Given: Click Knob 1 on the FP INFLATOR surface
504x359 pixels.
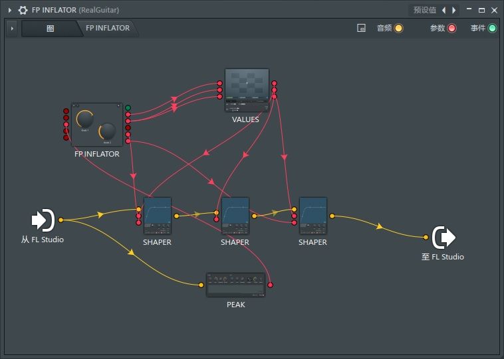Looking at the screenshot, I should click(85, 119).
